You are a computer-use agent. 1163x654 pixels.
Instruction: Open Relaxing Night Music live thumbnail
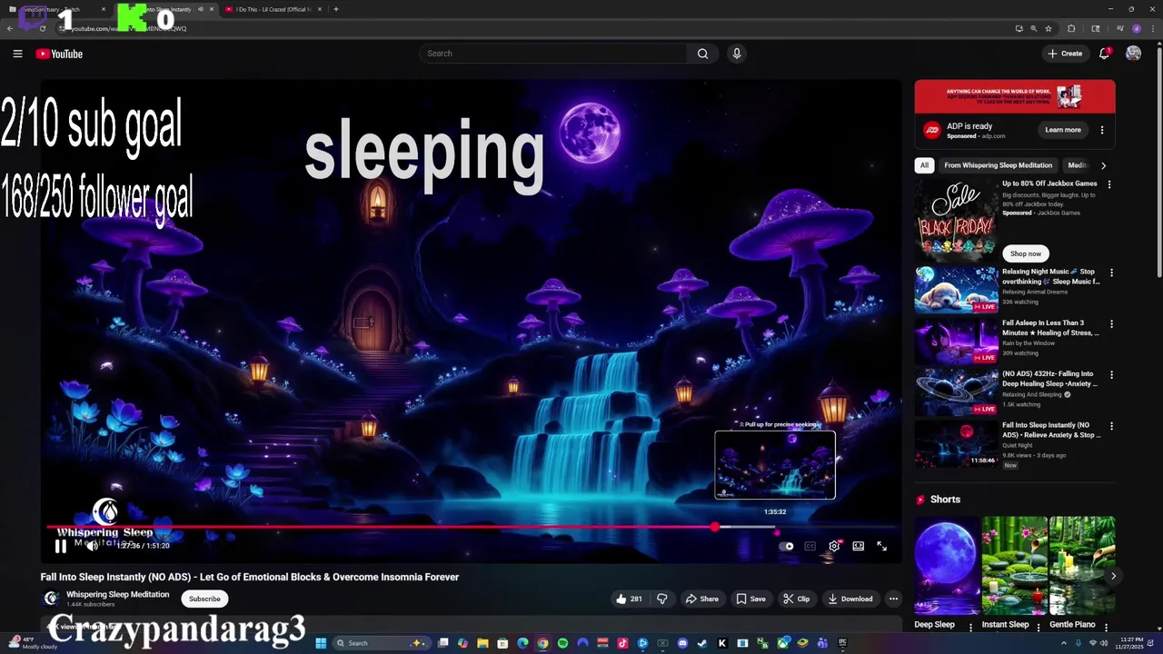click(x=956, y=289)
